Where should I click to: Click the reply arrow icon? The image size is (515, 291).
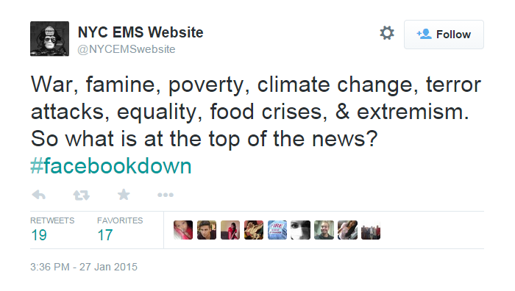tap(39, 195)
